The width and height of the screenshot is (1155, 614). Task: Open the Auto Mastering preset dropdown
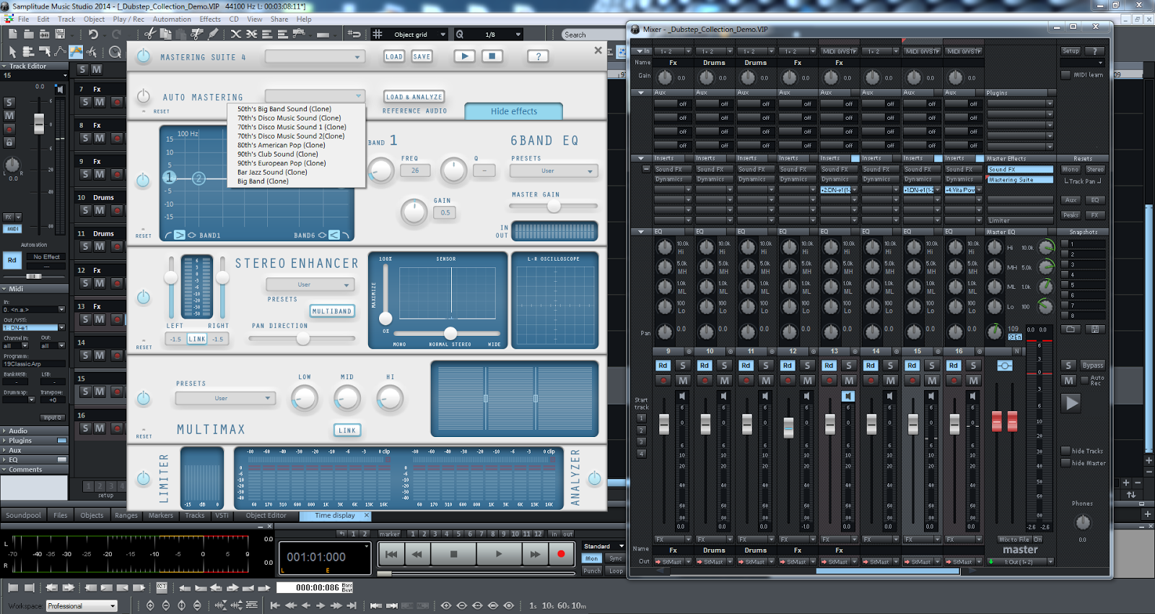(x=315, y=96)
